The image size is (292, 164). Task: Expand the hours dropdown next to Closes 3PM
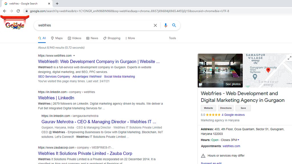238,140
